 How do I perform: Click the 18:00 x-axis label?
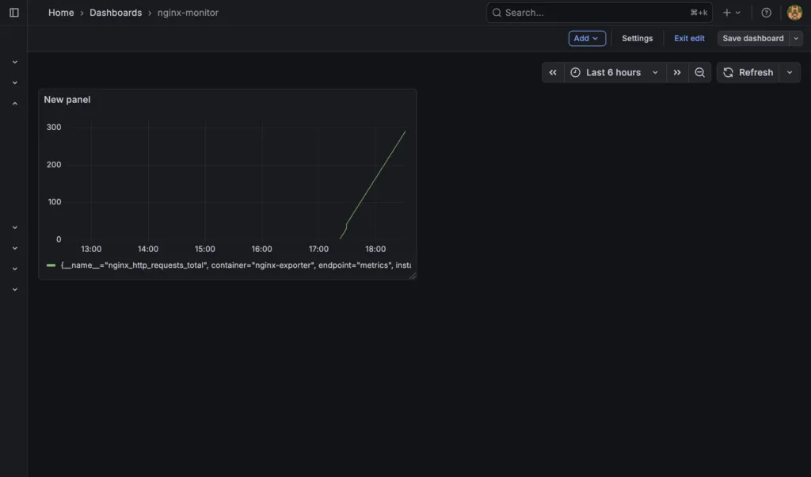tap(375, 249)
